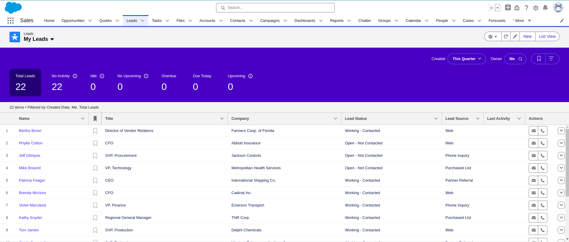
Task: Toggle bookmark for Tom James
Action: click(x=95, y=230)
